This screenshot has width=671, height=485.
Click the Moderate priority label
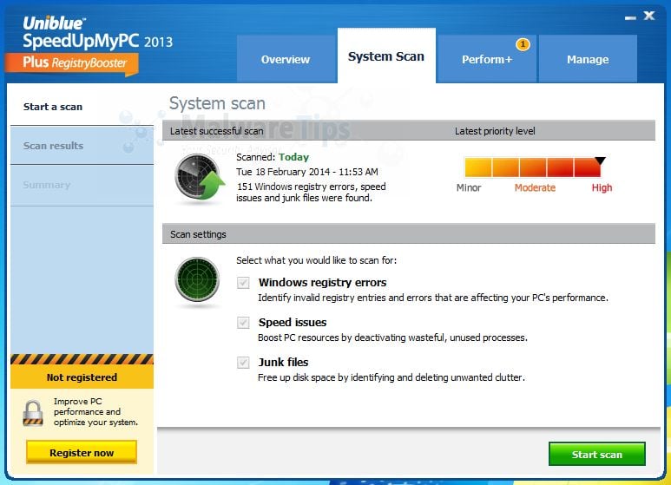click(535, 187)
